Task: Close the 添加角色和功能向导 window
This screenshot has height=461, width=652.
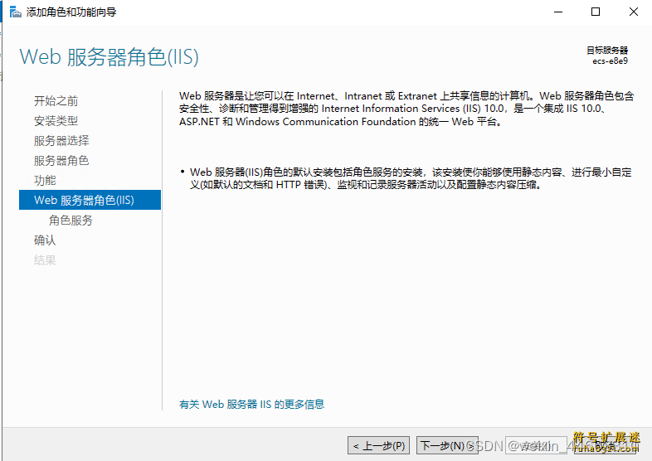Action: click(633, 12)
